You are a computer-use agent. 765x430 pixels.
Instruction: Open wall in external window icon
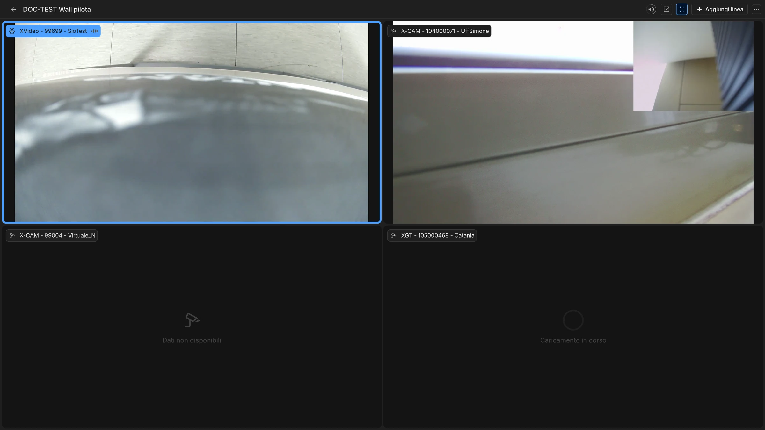pyautogui.click(x=667, y=10)
